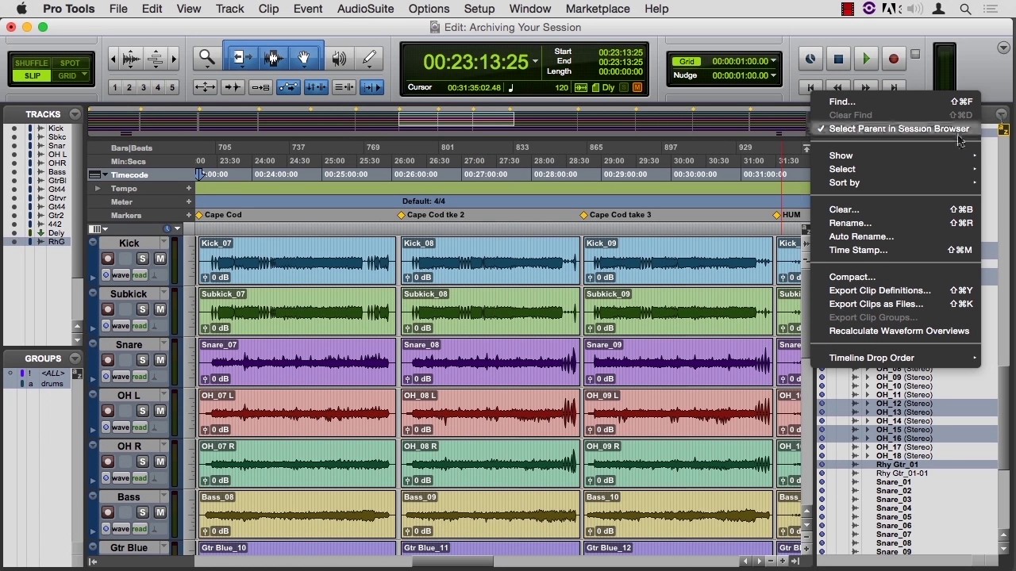Select the Scrubber speaker tool
The width and height of the screenshot is (1016, 571).
pyautogui.click(x=340, y=58)
